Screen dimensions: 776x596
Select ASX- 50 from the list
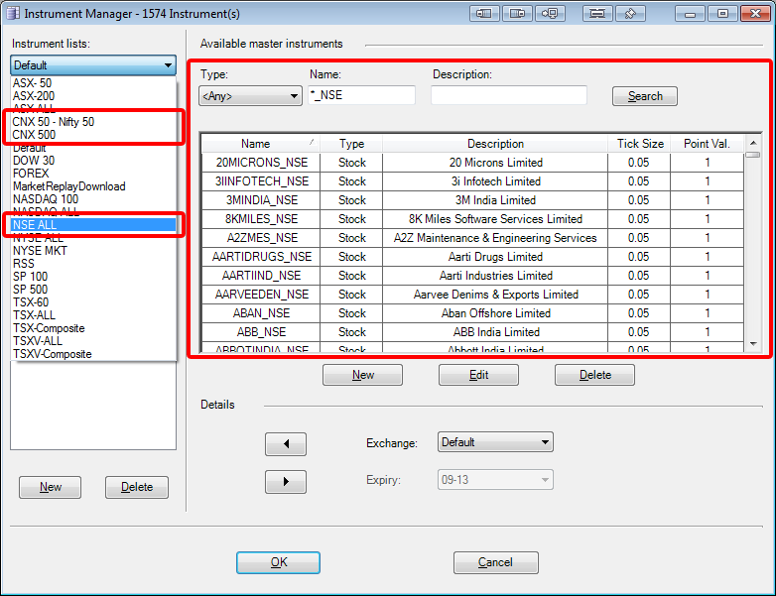[93, 83]
